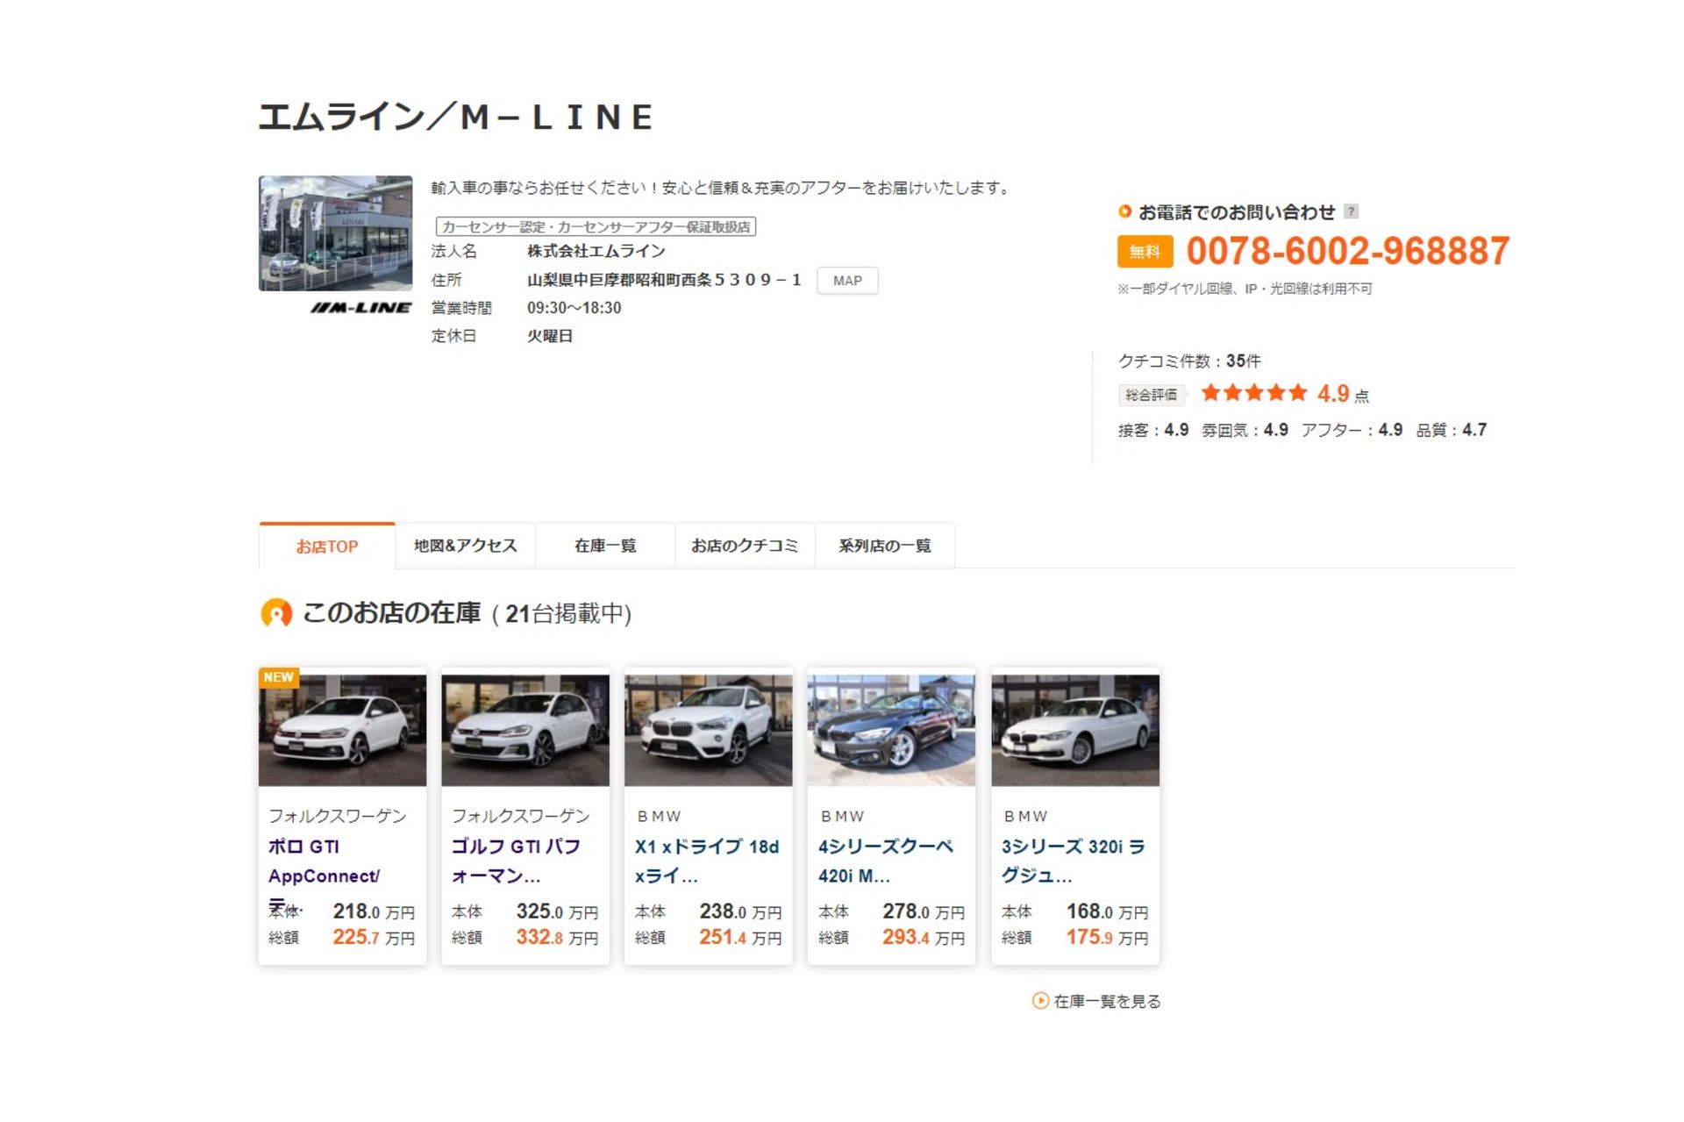Switch to the 地図&アクセス tab

pyautogui.click(x=466, y=546)
